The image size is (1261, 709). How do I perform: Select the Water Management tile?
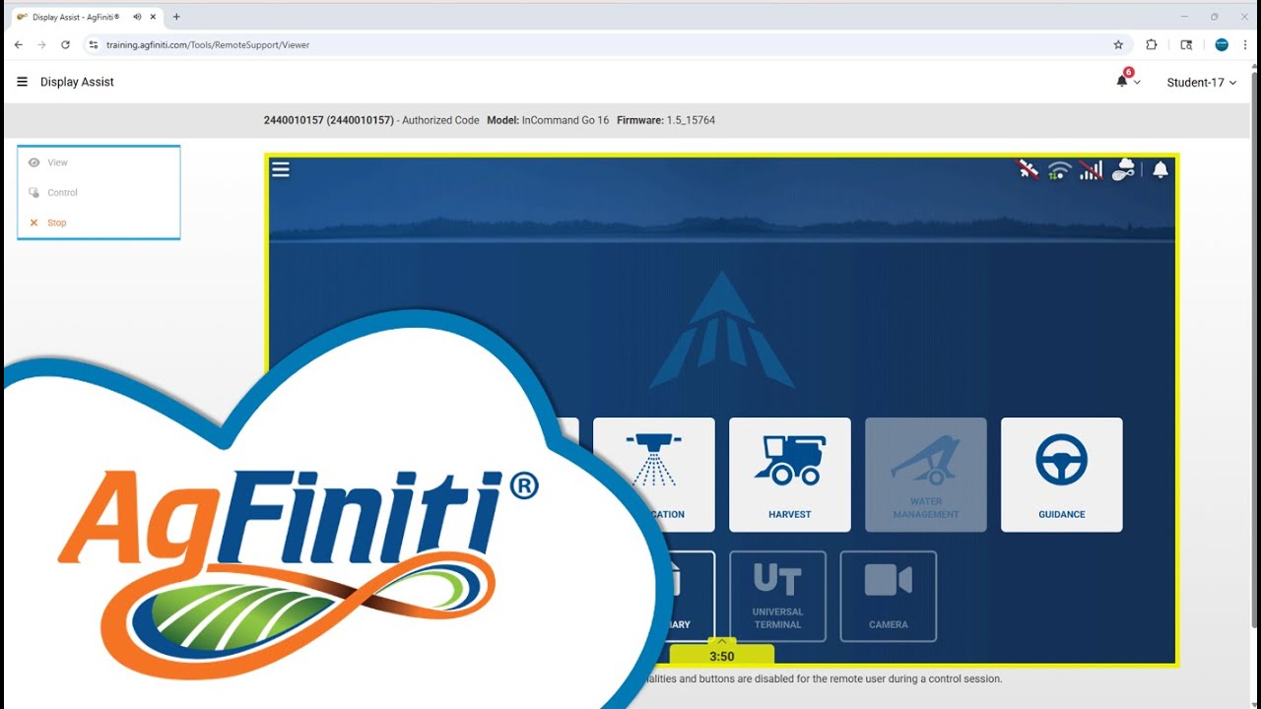[x=926, y=475]
